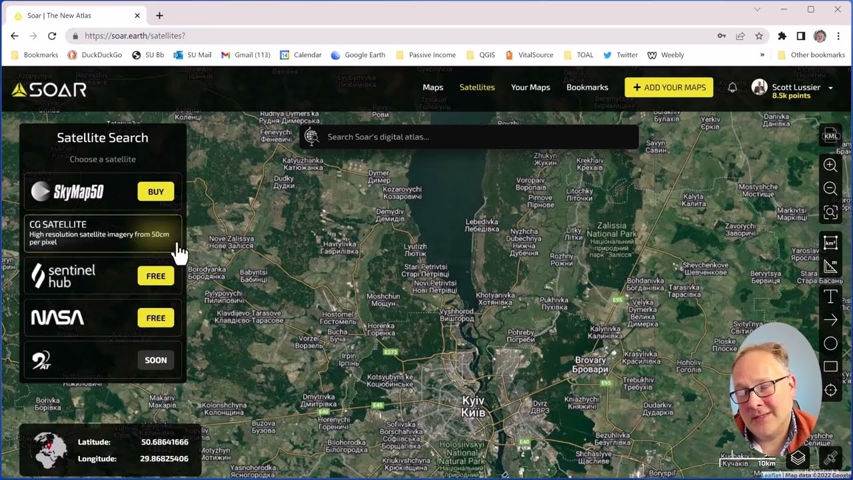Open the Twitter bookmark
The image size is (853, 480).
[620, 55]
